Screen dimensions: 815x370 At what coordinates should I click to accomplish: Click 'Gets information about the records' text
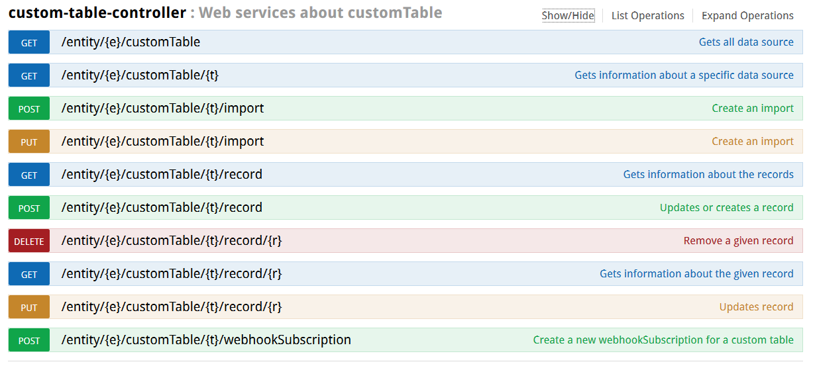[x=708, y=175]
